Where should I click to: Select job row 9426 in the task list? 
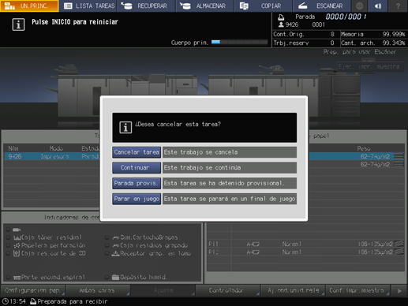click(x=53, y=156)
